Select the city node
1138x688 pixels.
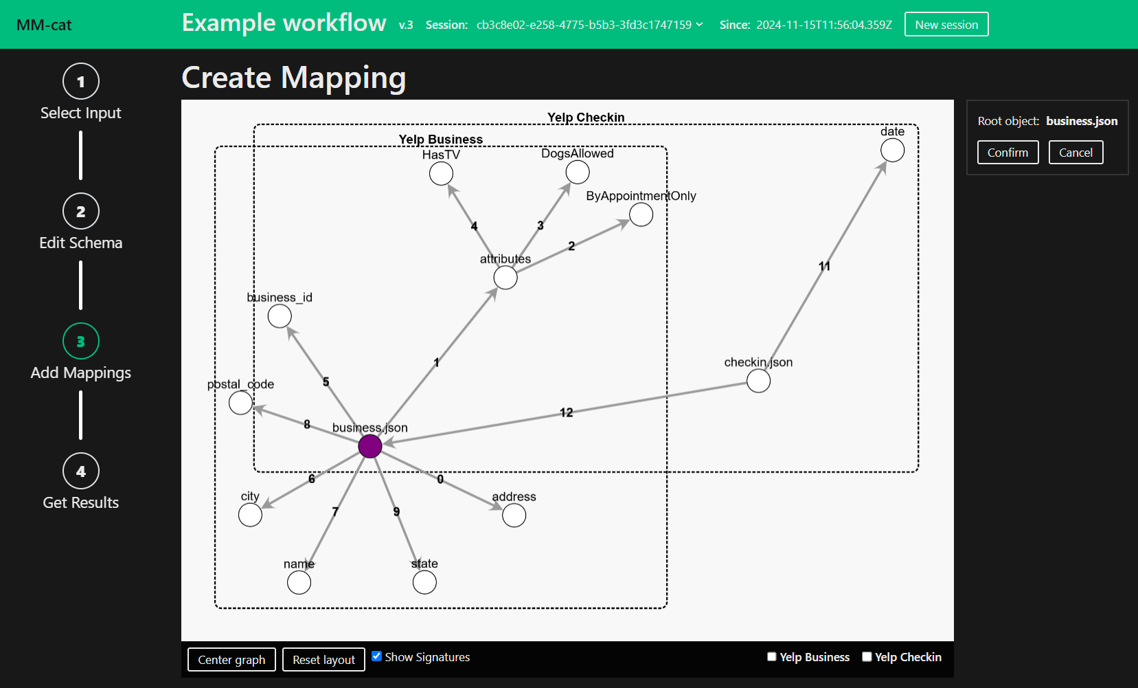[250, 515]
